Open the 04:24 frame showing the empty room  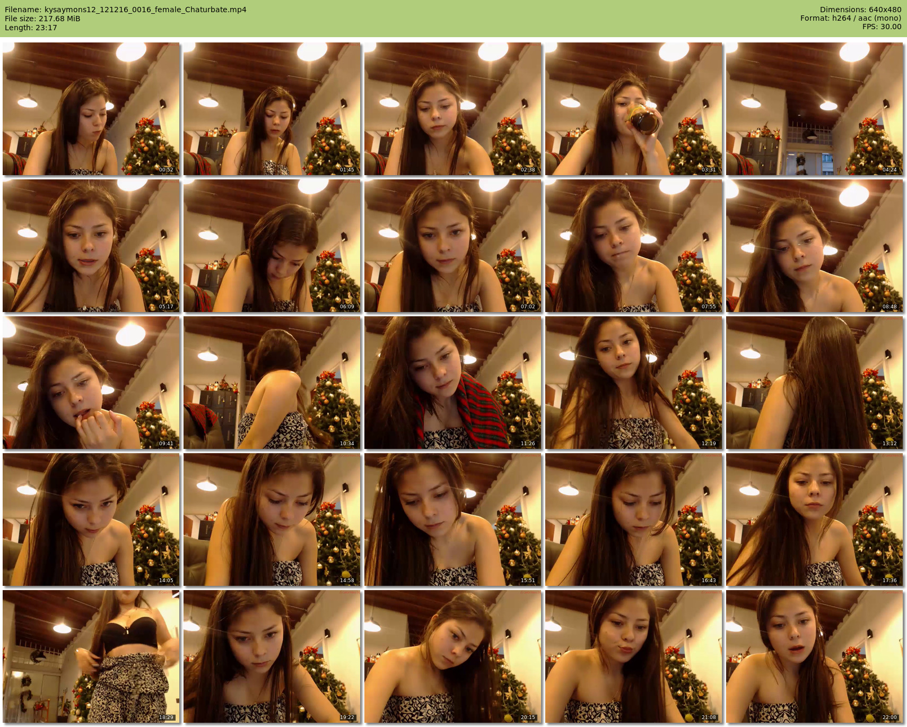pyautogui.click(x=814, y=109)
